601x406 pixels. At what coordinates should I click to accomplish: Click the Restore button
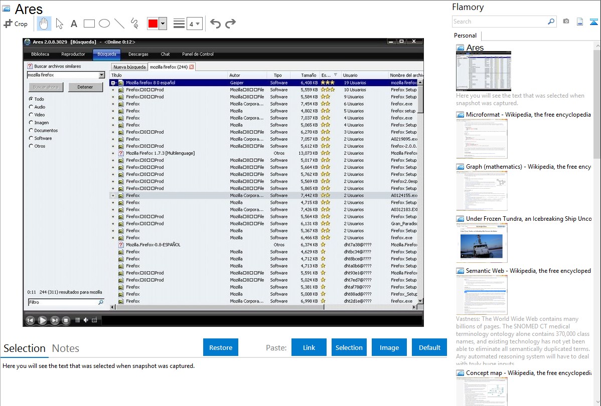point(221,347)
